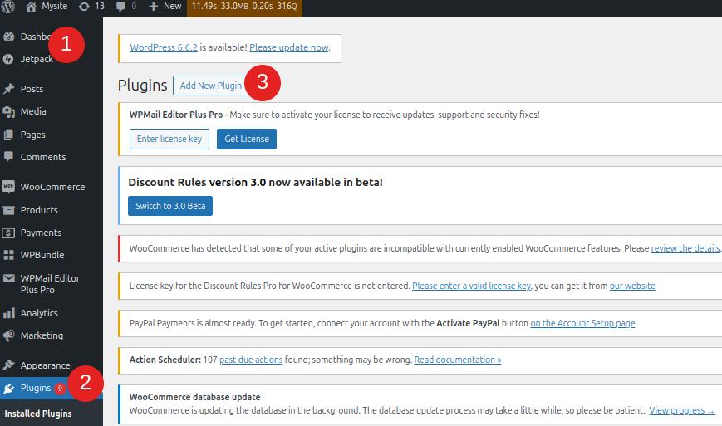Viewport: 722px width, 426px height.
Task: Open the Analytics menu label
Action: tap(39, 313)
